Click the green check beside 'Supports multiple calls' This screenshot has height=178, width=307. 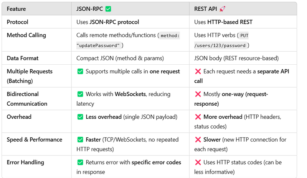[80, 71]
